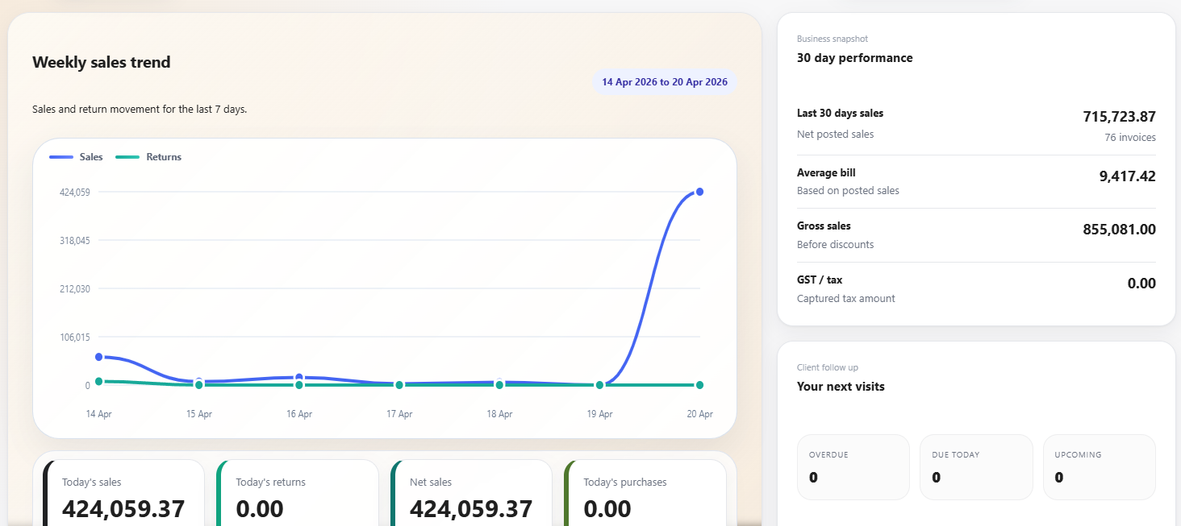The image size is (1181, 526).
Task: Select the 19 Apr data point
Action: tap(599, 385)
